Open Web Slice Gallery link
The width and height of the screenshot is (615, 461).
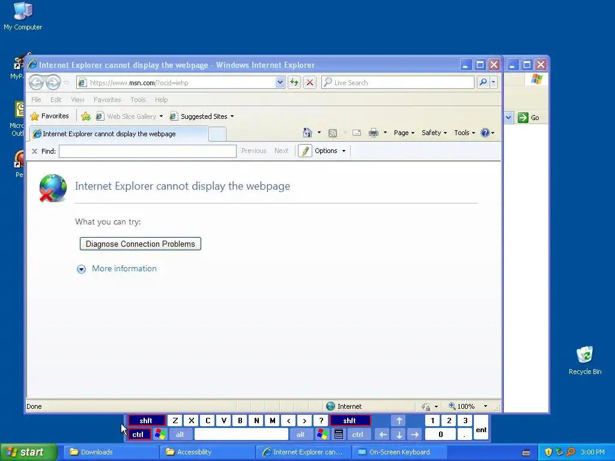127,116
